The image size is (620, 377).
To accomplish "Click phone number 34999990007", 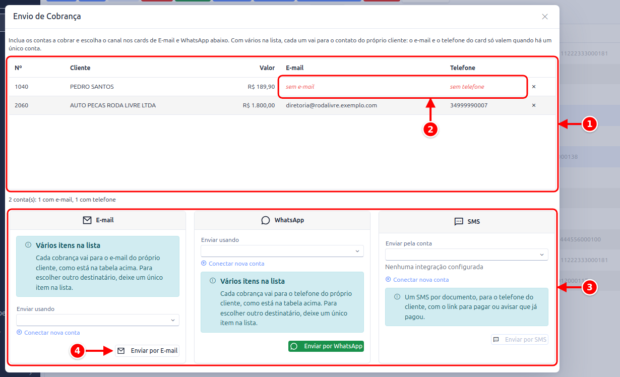I will coord(469,105).
